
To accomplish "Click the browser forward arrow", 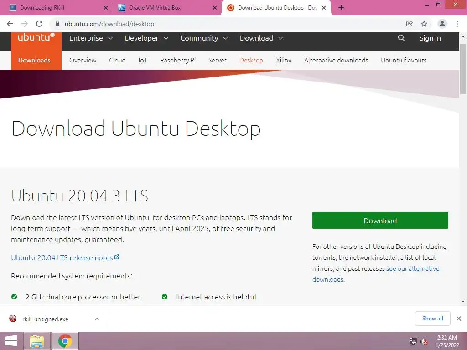I will [x=25, y=24].
